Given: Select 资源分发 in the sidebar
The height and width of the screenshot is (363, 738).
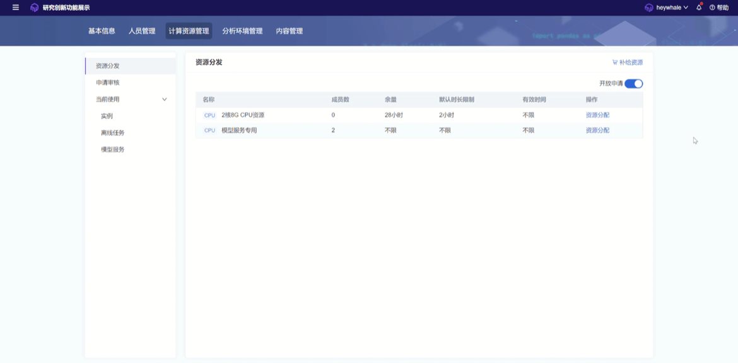Looking at the screenshot, I should point(131,66).
